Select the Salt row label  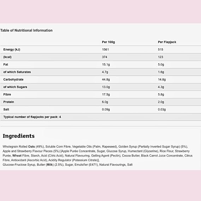[6, 110]
